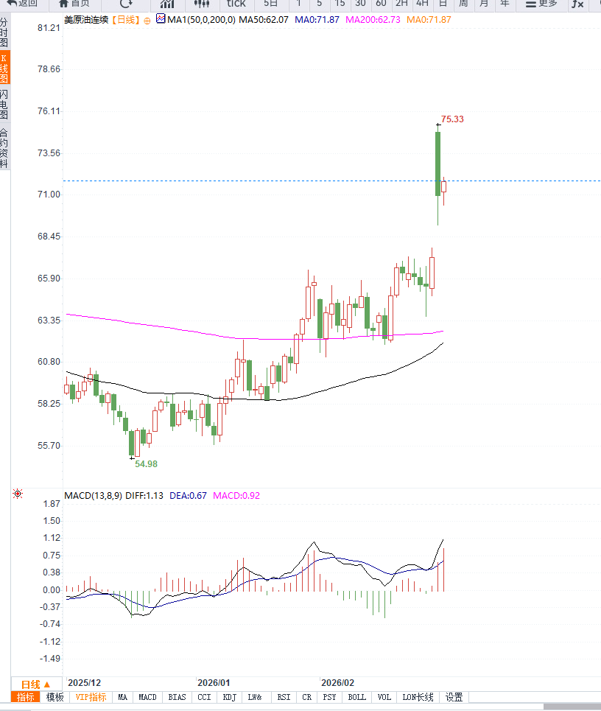Click the MACD:0.92 value

point(236,496)
